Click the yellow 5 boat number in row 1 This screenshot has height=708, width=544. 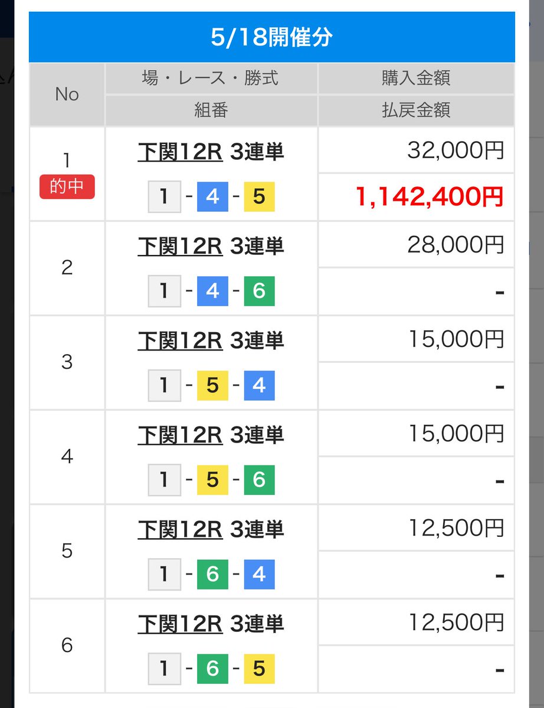click(259, 196)
